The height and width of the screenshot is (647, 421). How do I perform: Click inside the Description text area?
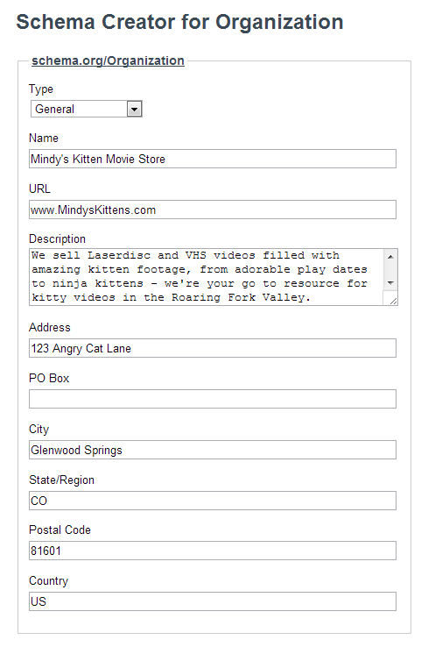206,277
